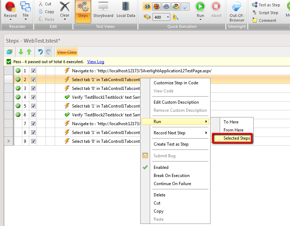The image size is (290, 226).
Task: Click the calibrate tool icon beside 400 box
Action: pyautogui.click(x=175, y=17)
